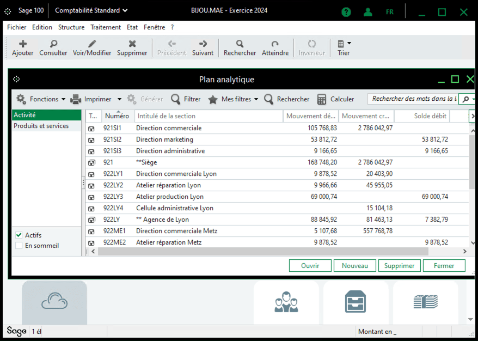Image resolution: width=478 pixels, height=341 pixels.
Task: Open the banknotes stack tile
Action: pyautogui.click(x=426, y=302)
